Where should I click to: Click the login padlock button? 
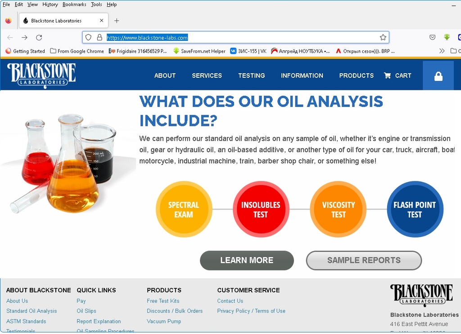[438, 76]
